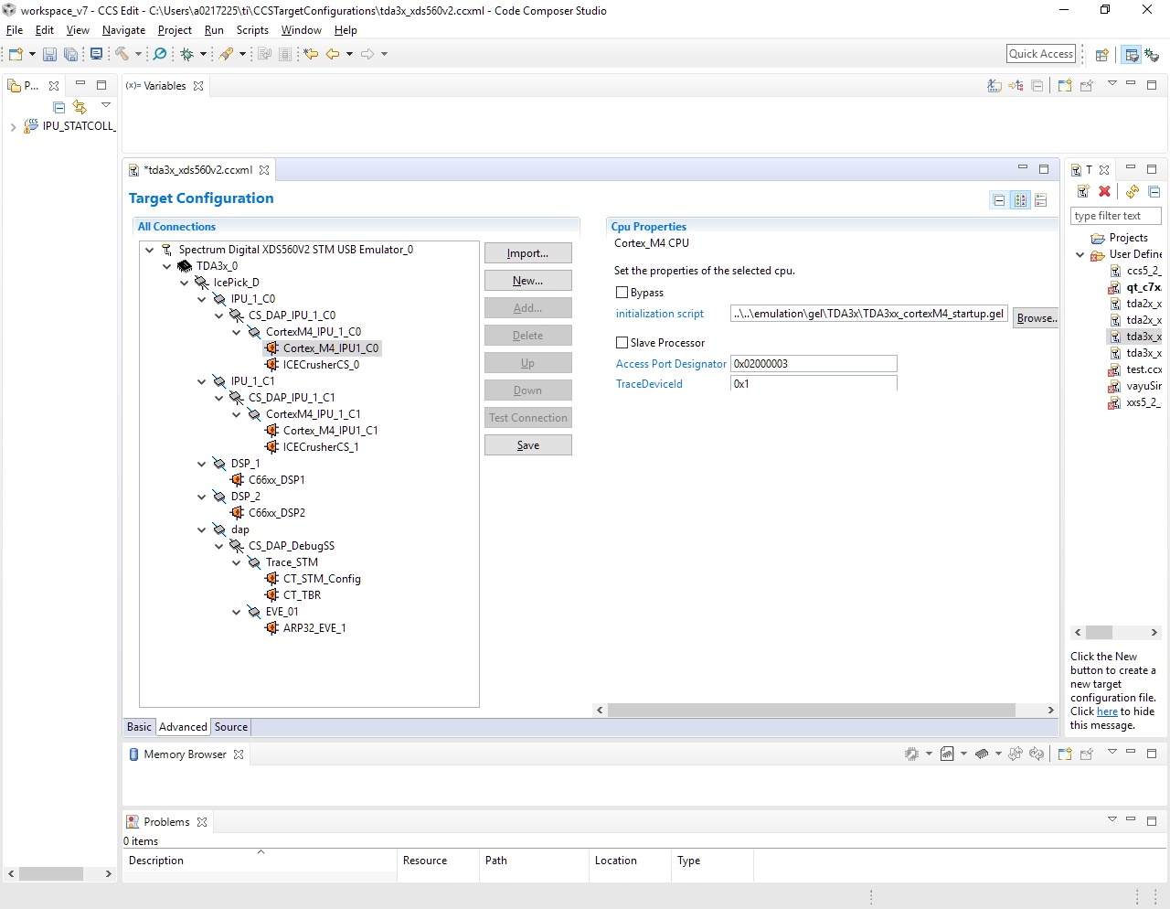This screenshot has width=1170, height=909.
Task: Click the Access Port Designator field
Action: (814, 364)
